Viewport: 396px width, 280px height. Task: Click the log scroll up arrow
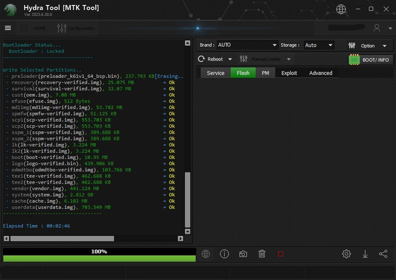coord(187,43)
